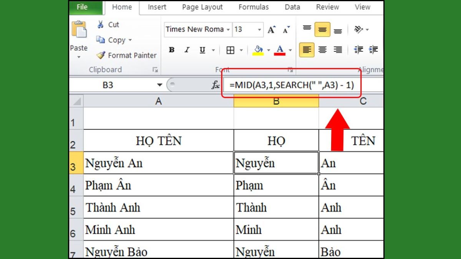The image size is (461, 259).
Task: Open the View tab
Action: point(362,7)
